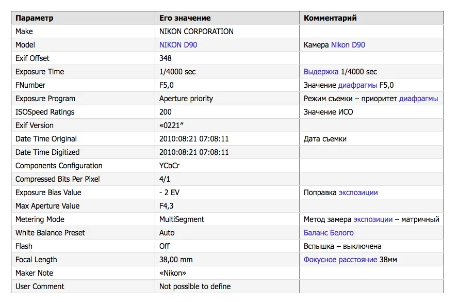Click диафрагмы link in Режим съемки comment
The height and width of the screenshot is (302, 458).
[x=419, y=99]
